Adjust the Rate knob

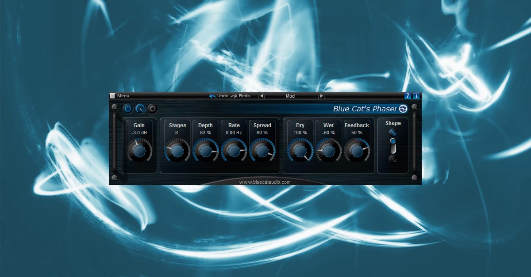tap(234, 151)
